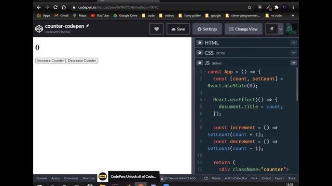Open the 'videos' bookmark folder
Screen dimensions: 332x186
[x=167, y=16]
